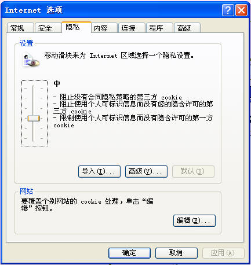This screenshot has width=251, height=265.
Task: Click the help question mark icon
Action: [228, 10]
